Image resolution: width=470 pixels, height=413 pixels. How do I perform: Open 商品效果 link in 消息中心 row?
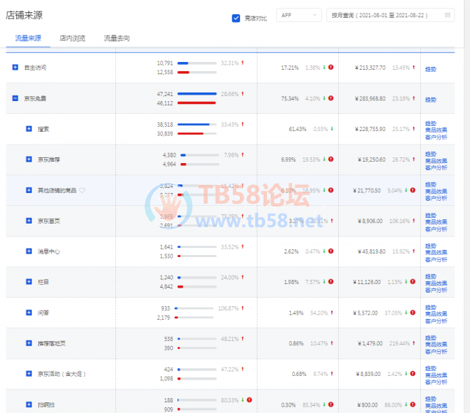(436, 253)
